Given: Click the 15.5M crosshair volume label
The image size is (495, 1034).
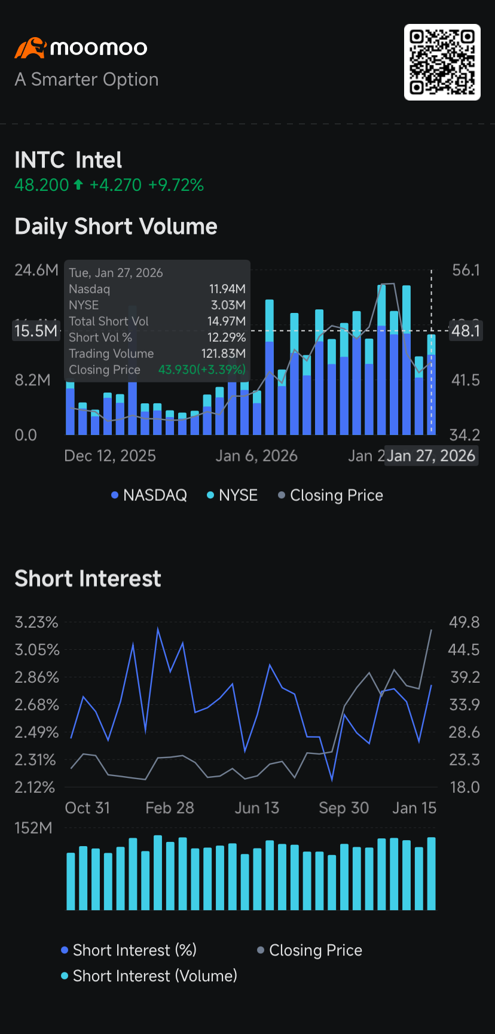Looking at the screenshot, I should (36, 331).
